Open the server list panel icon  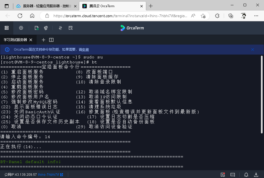(7, 28)
